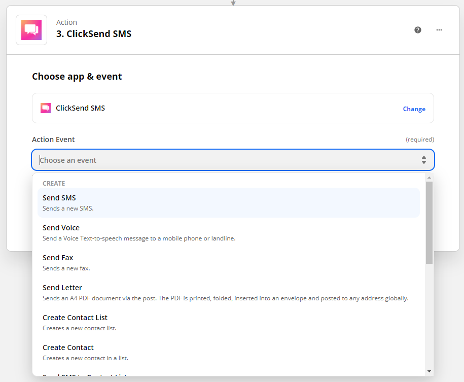464x382 pixels.
Task: Click the dropdown stepper arrows on the event field
Action: point(424,159)
